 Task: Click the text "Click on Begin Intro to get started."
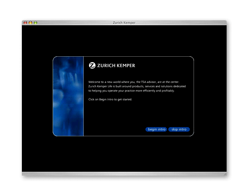tap(110, 99)
